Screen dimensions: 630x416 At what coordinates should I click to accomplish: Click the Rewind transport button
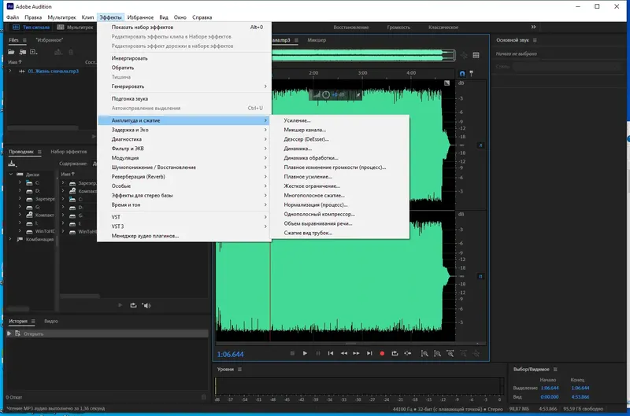344,353
